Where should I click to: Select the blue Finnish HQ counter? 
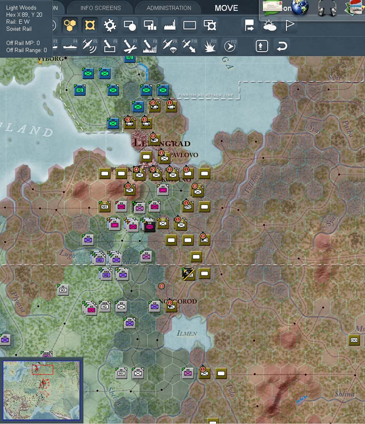80,90
